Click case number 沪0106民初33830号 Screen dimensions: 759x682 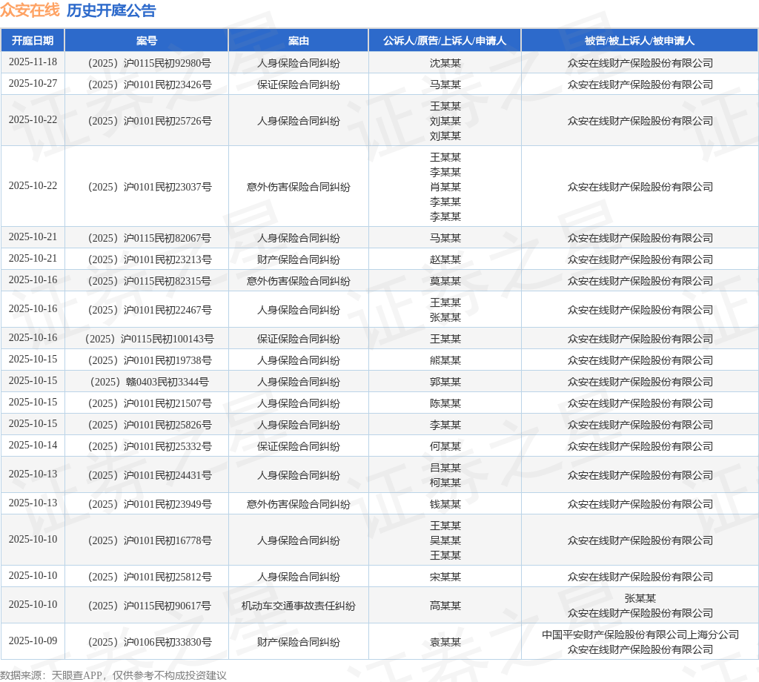(x=150, y=642)
